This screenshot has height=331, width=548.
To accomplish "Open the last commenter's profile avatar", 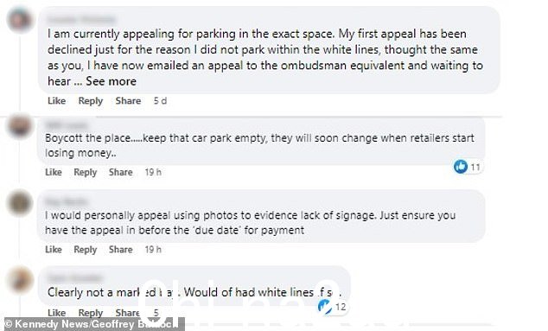I will [20, 280].
